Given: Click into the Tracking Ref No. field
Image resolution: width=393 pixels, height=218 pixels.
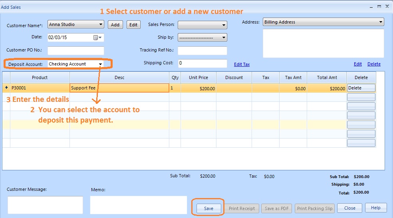Looking at the screenshot, I should click(202, 51).
